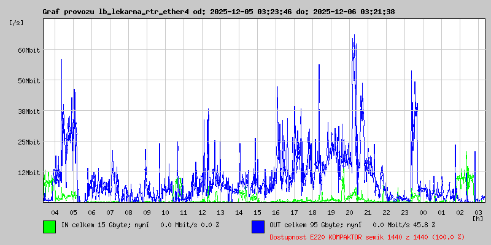This screenshot has height=245, width=491.
Task: Select the 12Mbit y-axis label
Action: pyautogui.click(x=29, y=173)
